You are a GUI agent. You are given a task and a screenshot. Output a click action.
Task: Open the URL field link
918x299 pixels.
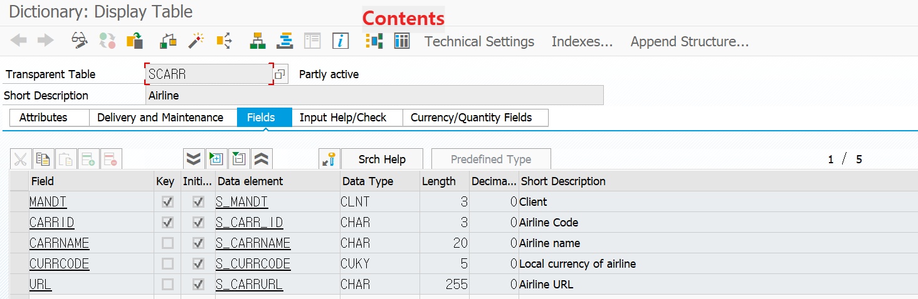40,285
